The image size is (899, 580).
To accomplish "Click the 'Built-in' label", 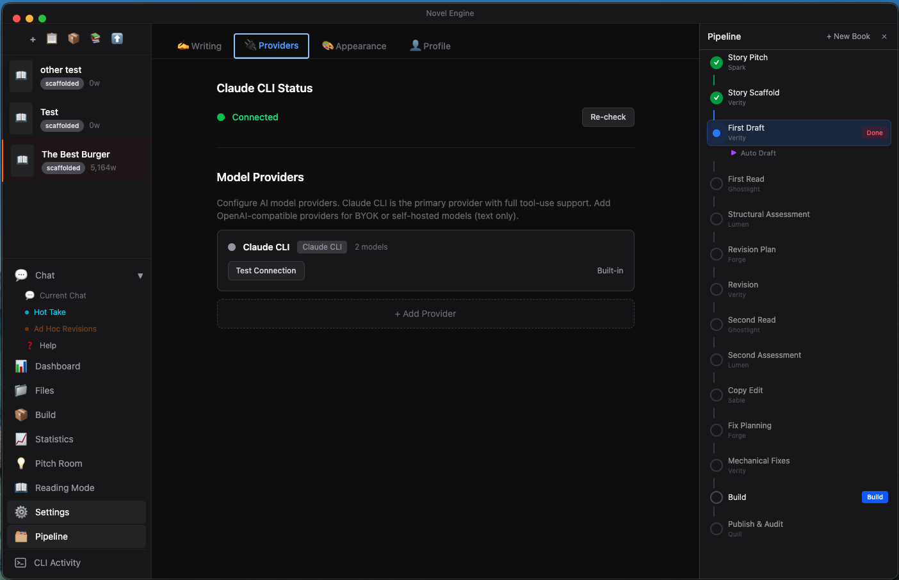I will pyautogui.click(x=610, y=271).
